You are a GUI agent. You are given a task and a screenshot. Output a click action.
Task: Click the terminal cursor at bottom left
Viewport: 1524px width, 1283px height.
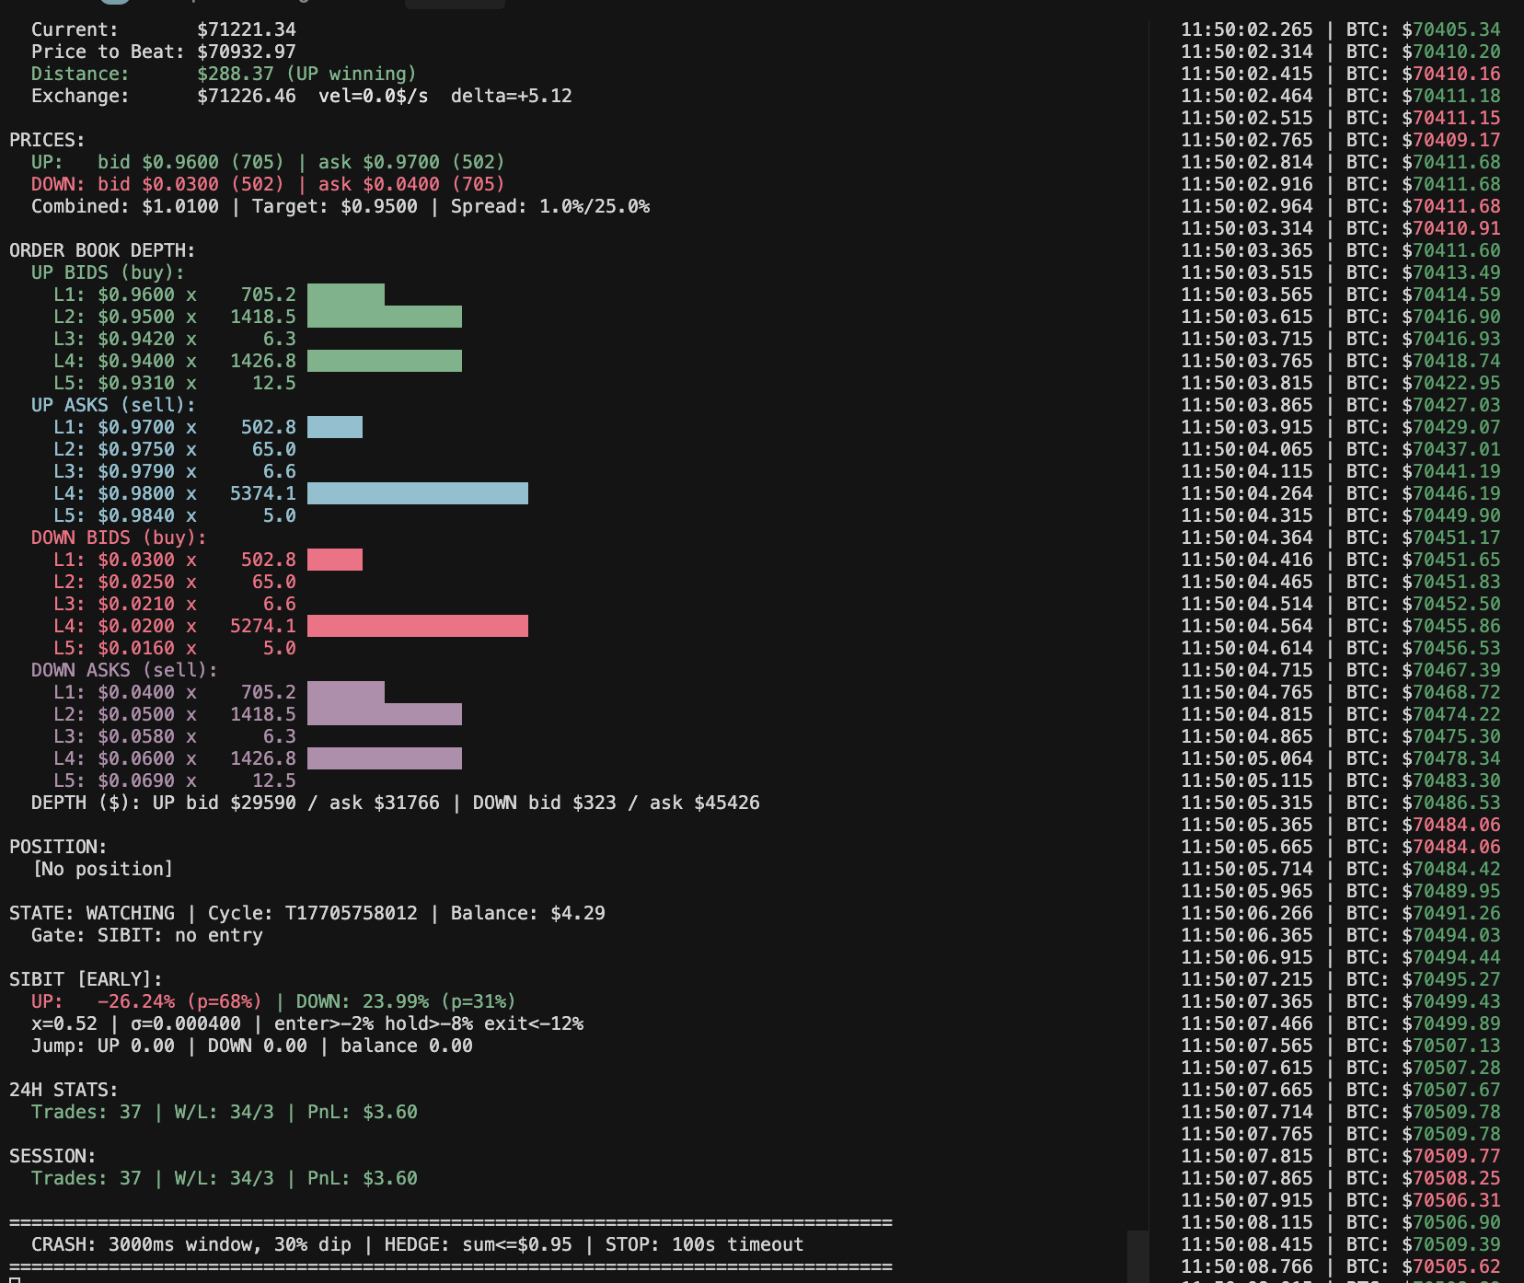pos(15,1278)
